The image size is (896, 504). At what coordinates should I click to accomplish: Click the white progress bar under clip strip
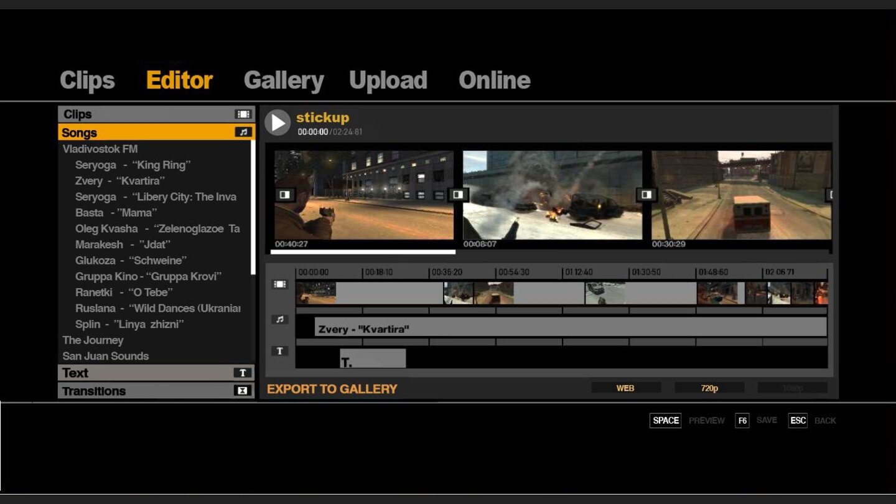(363, 251)
